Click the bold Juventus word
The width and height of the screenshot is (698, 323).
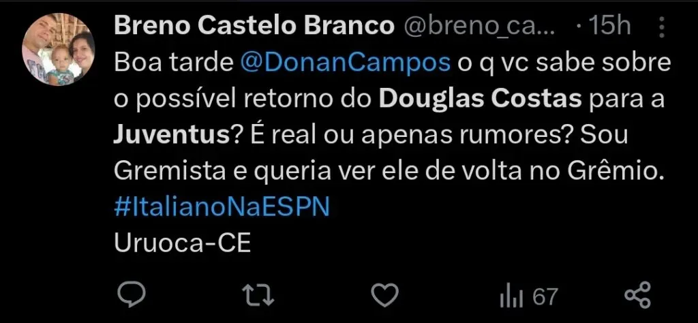[170, 136]
